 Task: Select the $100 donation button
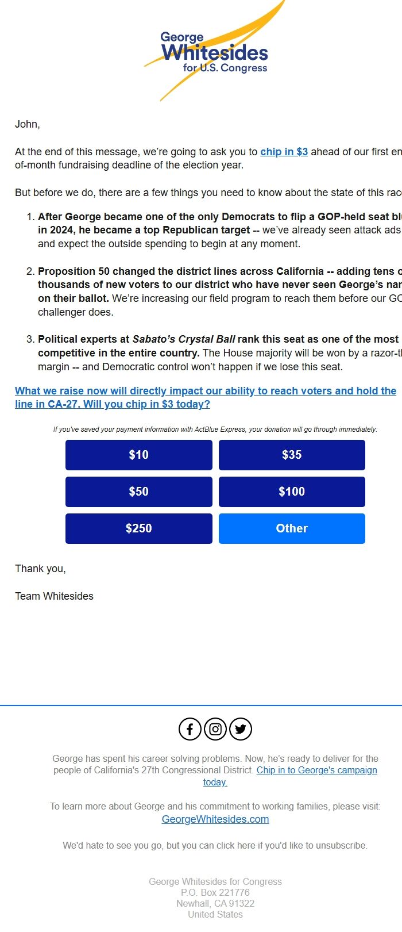[292, 492]
